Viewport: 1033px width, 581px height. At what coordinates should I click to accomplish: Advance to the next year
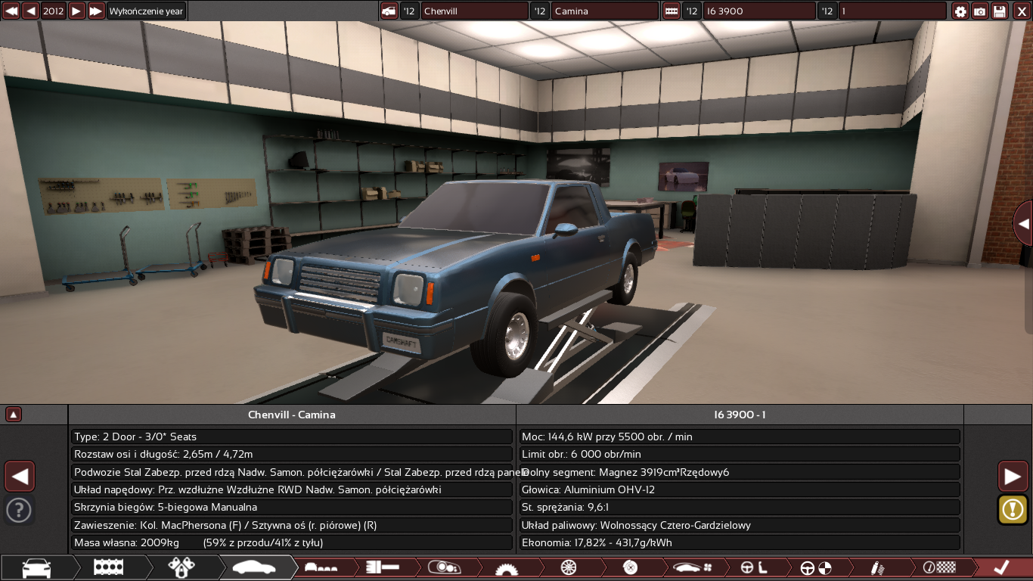[76, 11]
